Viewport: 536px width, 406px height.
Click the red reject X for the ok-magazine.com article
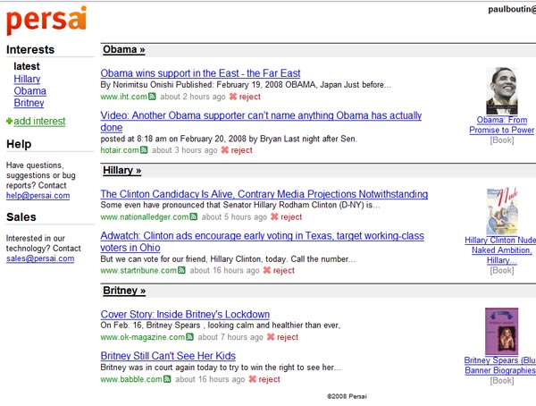(x=271, y=337)
